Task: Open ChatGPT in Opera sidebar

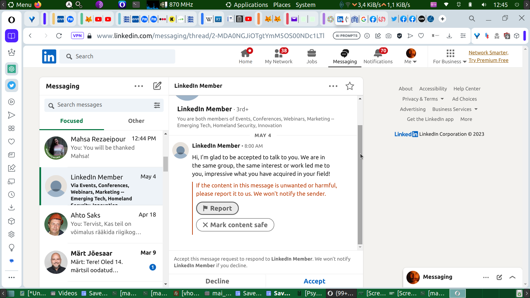Action: click(x=12, y=69)
